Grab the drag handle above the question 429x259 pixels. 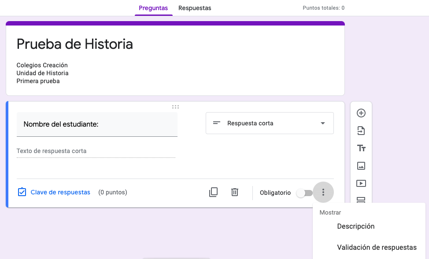coord(175,107)
